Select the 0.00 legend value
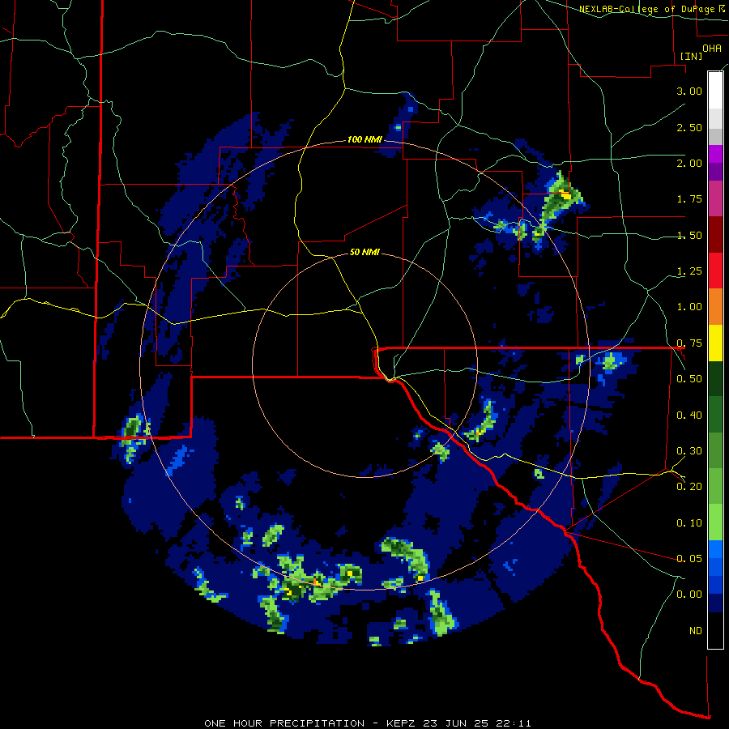This screenshot has height=729, width=729. tap(689, 595)
